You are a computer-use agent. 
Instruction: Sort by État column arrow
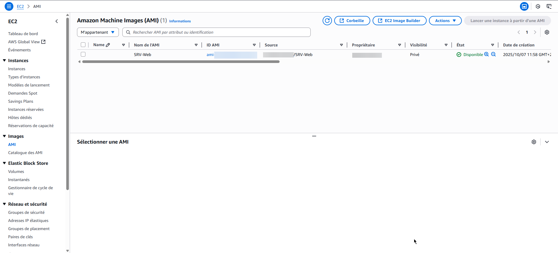493,45
